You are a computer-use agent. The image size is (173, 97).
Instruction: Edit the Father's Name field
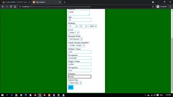pyautogui.click(x=80, y=64)
